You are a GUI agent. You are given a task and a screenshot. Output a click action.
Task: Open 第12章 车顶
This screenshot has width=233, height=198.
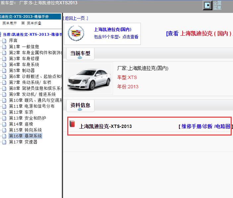pyautogui.click(x=21, y=112)
